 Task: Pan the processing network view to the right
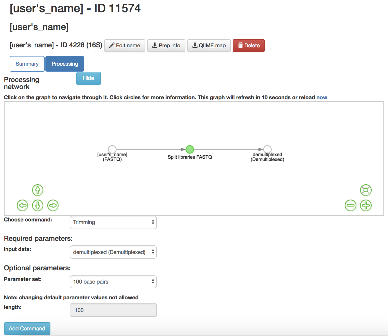(x=53, y=205)
